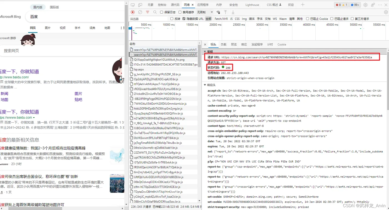Image resolution: width=389 pixels, height=210 pixels.
Task: Click the blue 99+ issues badge
Action: [x=355, y=5]
